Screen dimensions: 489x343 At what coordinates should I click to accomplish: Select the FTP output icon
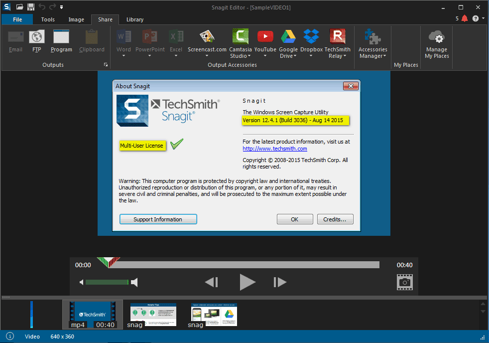pos(37,37)
